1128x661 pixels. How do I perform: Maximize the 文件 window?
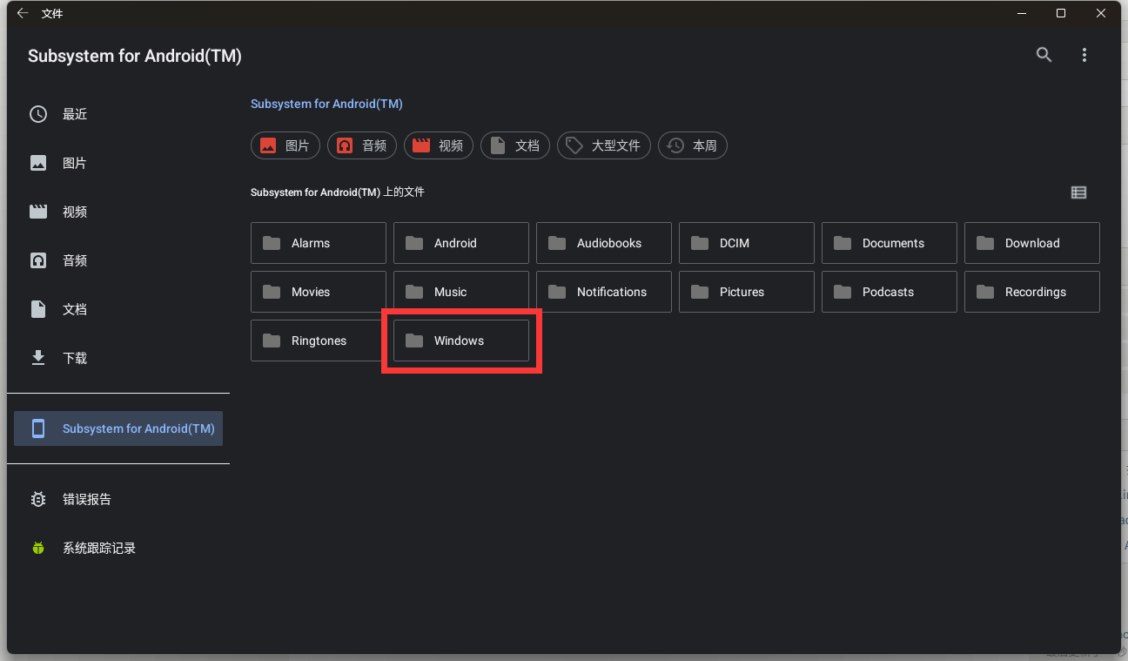click(1061, 13)
